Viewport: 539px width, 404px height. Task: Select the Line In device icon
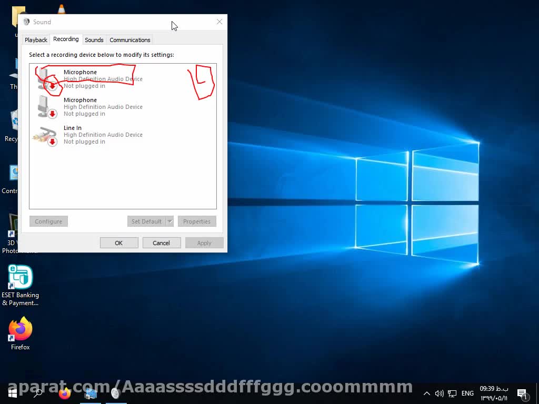[45, 135]
